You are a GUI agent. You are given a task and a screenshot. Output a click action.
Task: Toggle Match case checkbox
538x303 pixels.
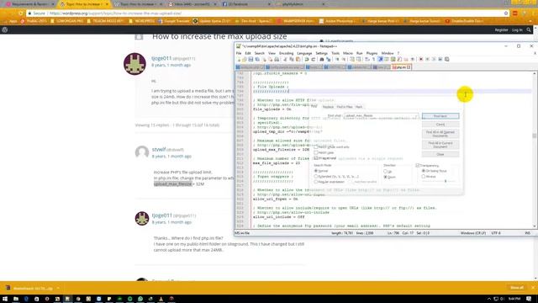click(316, 152)
